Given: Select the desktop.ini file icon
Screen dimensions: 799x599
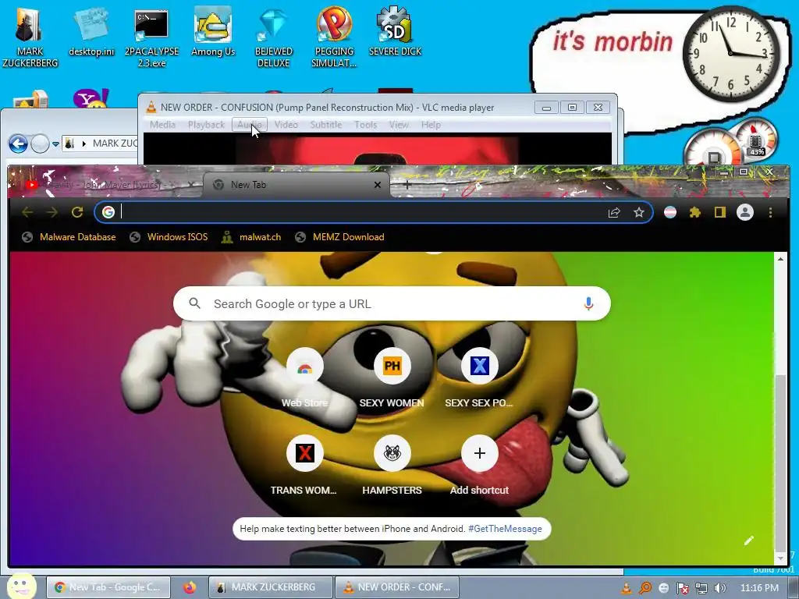Looking at the screenshot, I should point(91,33).
